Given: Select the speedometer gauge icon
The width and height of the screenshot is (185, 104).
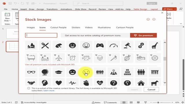Looking at the screenshot, I should [114, 46].
